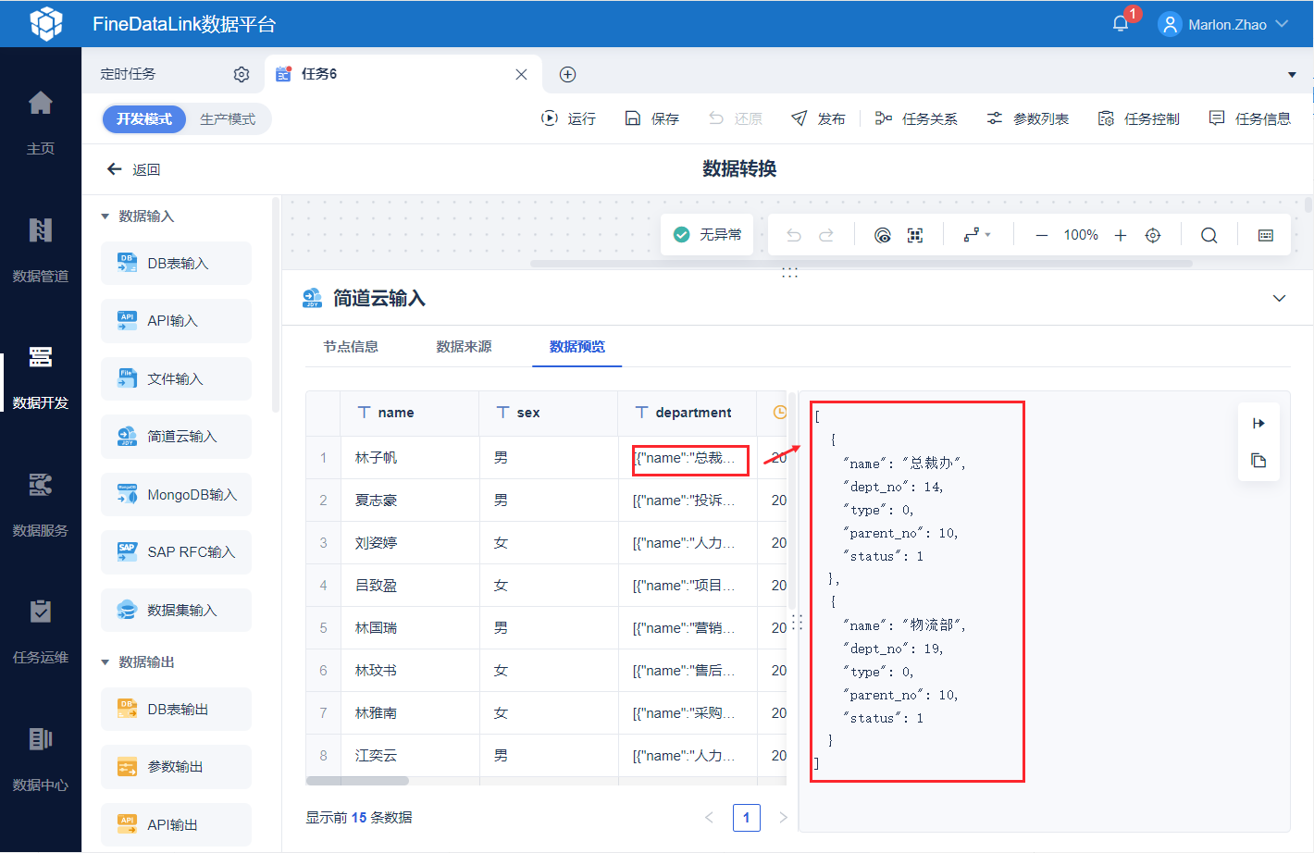Open 数据管道 in the sidebar
Viewport: 1314px width, 853px height.
41,250
